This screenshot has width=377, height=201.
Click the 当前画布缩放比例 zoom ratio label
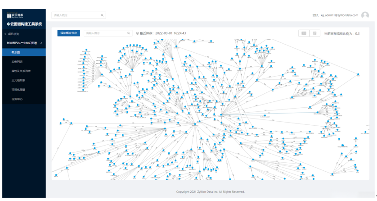point(342,33)
